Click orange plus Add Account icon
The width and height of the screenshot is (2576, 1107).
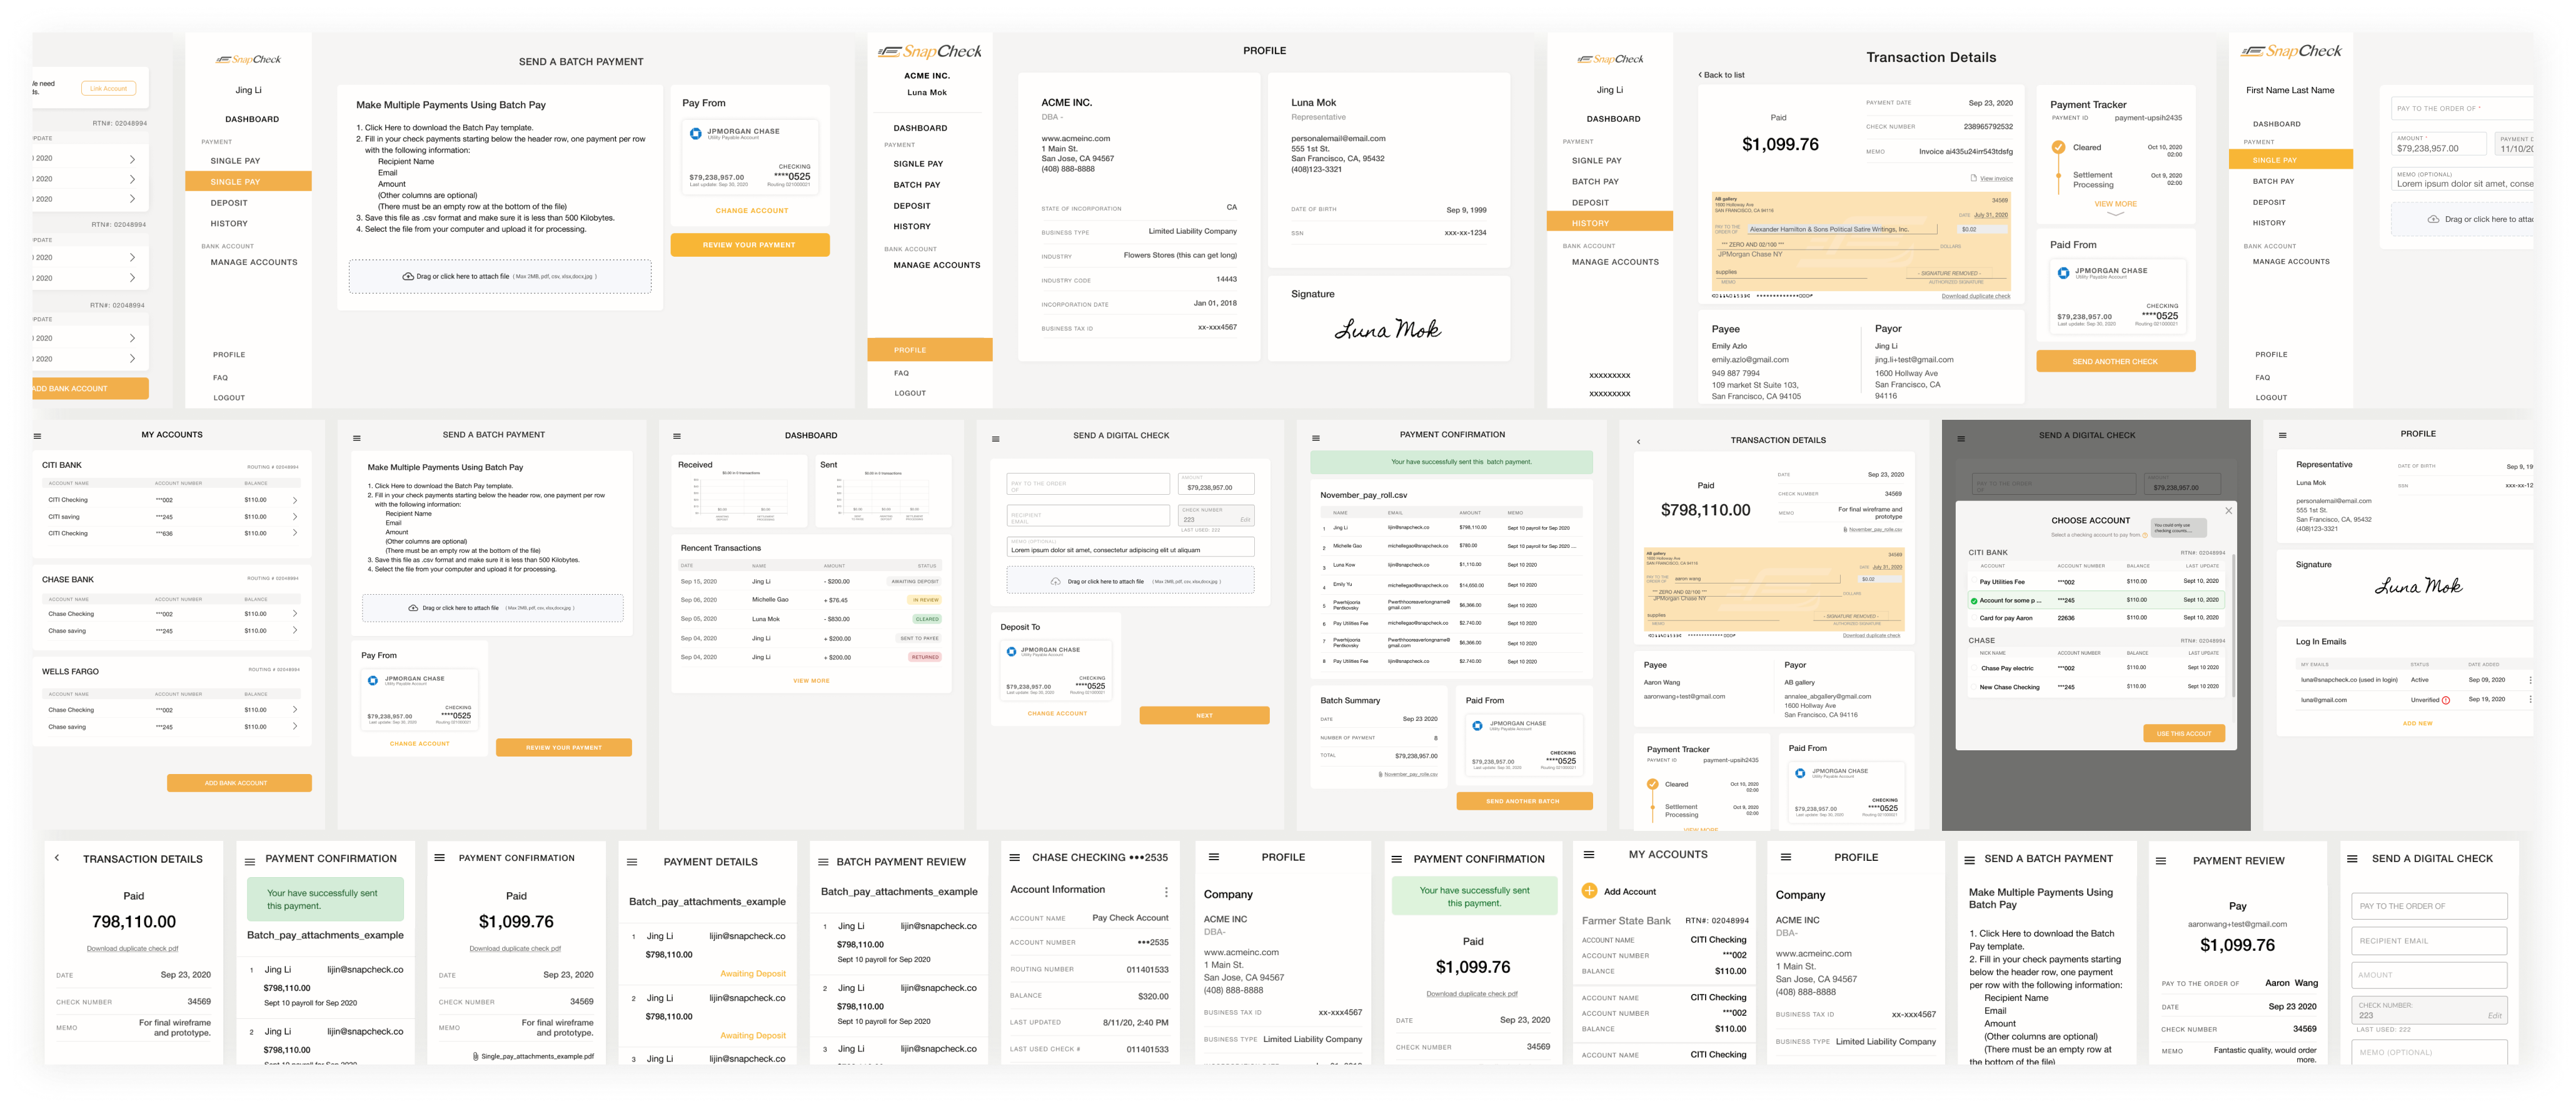coord(1589,890)
